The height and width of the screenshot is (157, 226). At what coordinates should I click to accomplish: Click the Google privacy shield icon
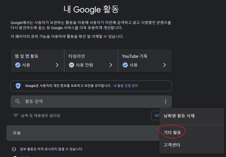[18, 86]
